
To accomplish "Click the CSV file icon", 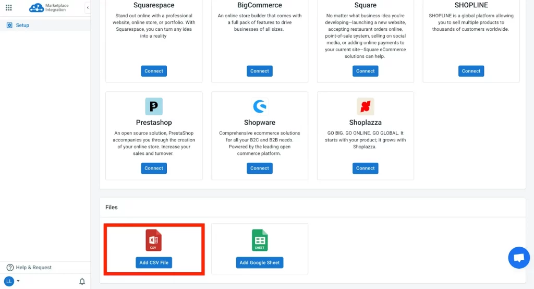I will pyautogui.click(x=154, y=240).
